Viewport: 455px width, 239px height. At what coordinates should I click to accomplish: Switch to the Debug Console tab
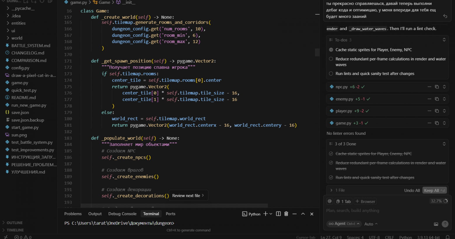pos(122,214)
